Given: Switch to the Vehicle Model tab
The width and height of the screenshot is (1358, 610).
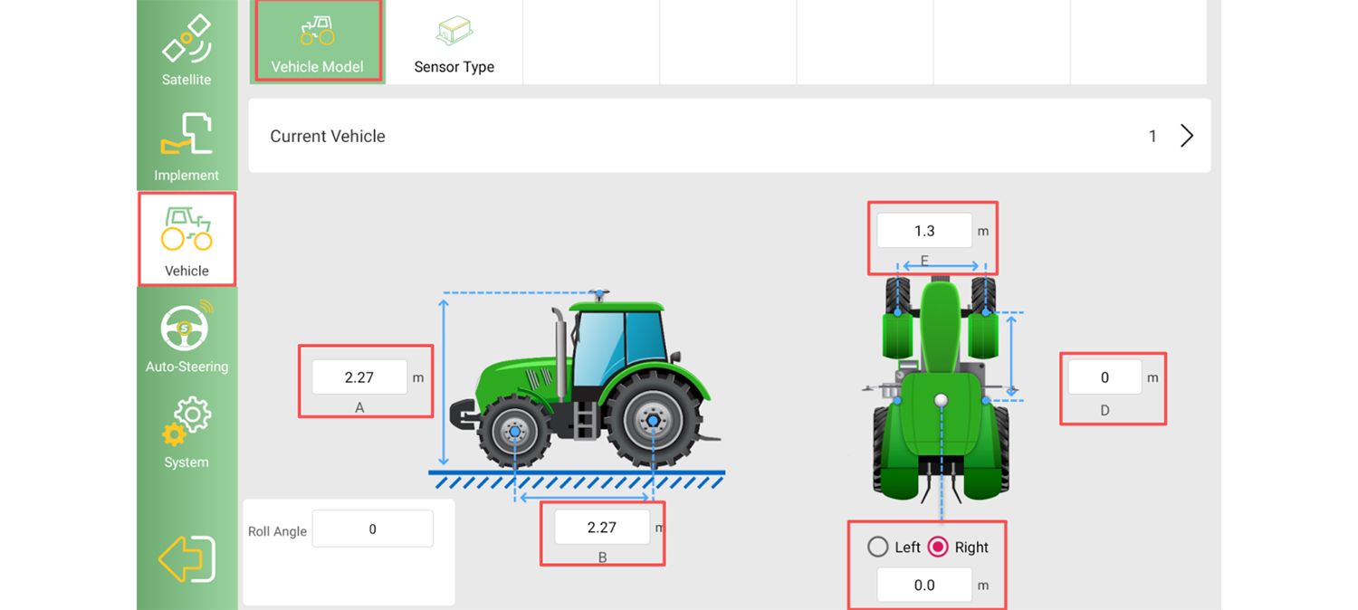Looking at the screenshot, I should coord(318,43).
